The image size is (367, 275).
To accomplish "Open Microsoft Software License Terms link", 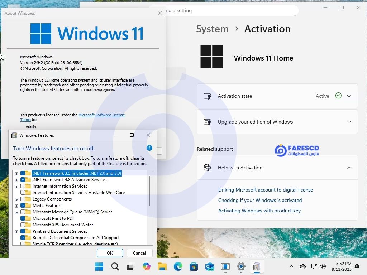I will click(101, 115).
